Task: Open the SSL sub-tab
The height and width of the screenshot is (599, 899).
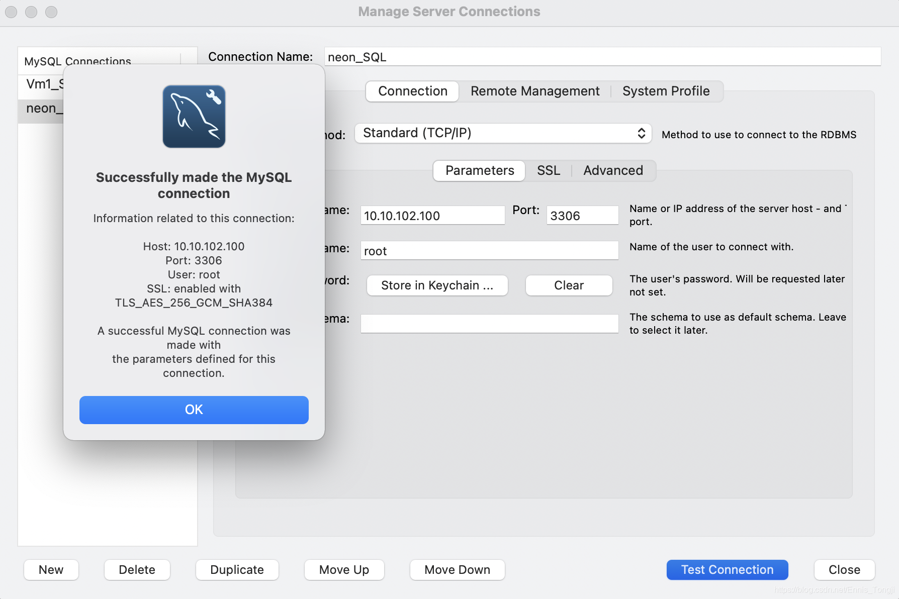Action: pyautogui.click(x=548, y=170)
